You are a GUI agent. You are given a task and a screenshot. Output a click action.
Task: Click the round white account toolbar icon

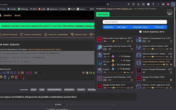148,4
